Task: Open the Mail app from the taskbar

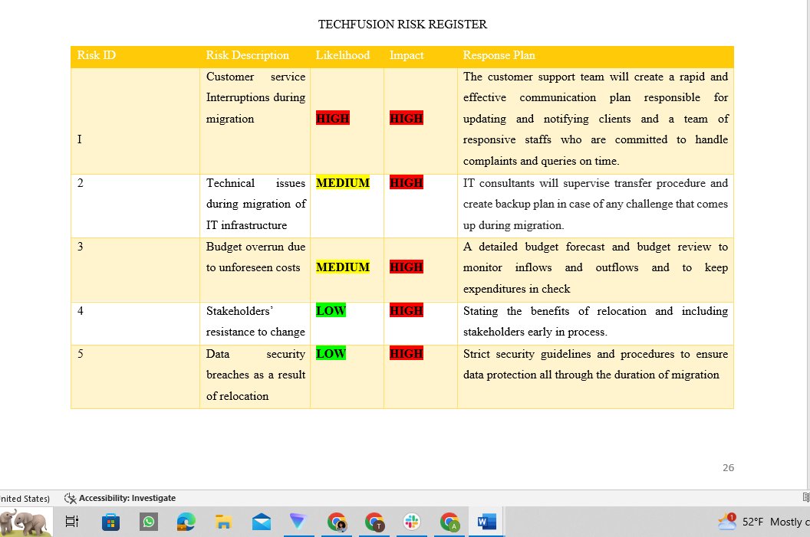Action: [262, 522]
